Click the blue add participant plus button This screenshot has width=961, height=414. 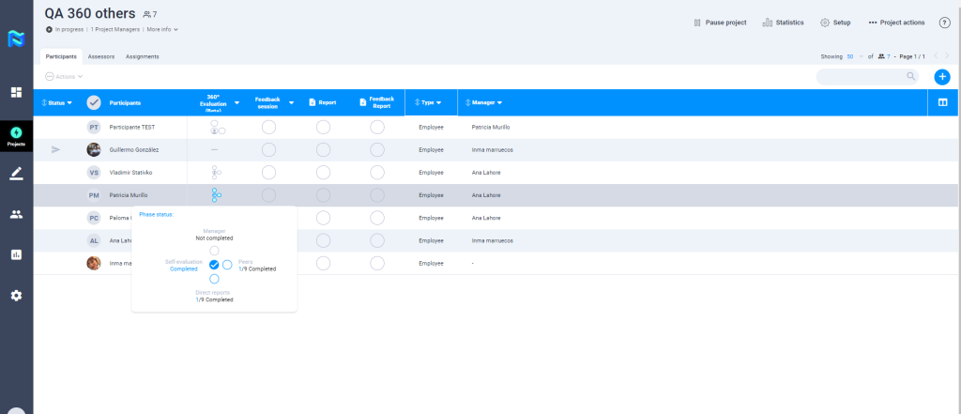click(x=942, y=77)
